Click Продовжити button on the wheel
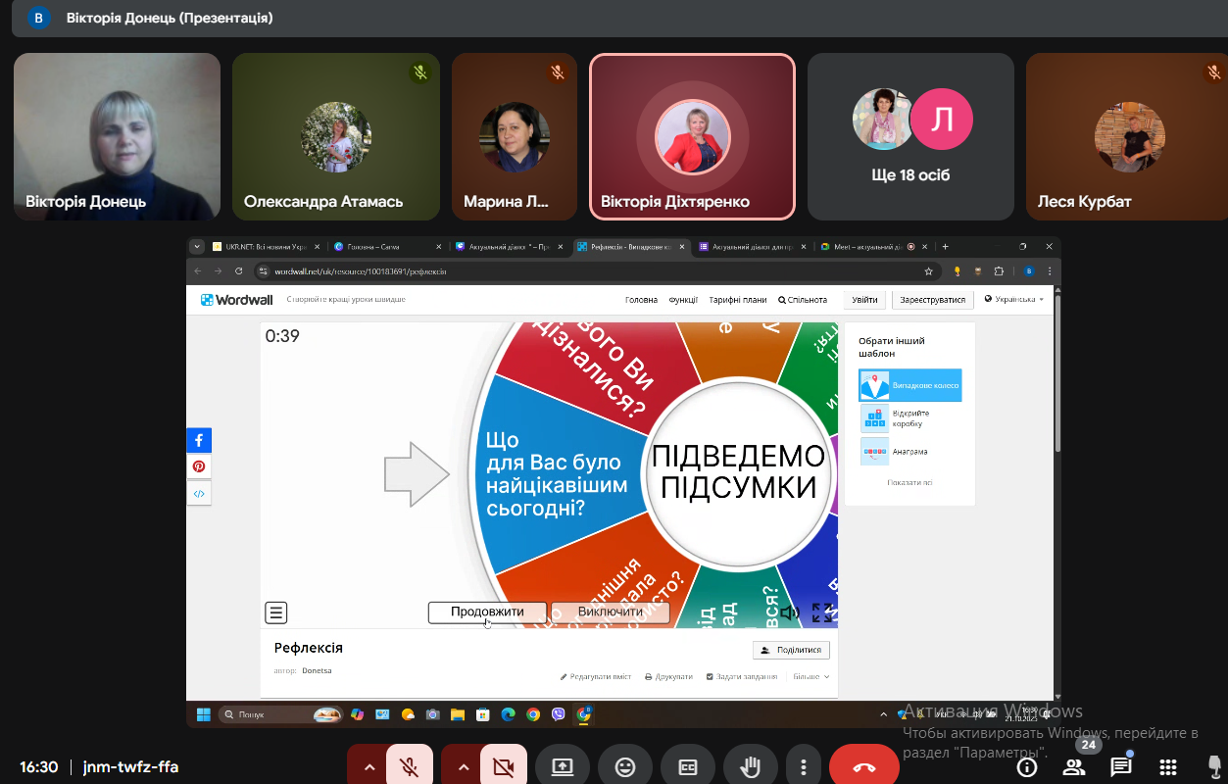This screenshot has width=1228, height=784. (487, 612)
